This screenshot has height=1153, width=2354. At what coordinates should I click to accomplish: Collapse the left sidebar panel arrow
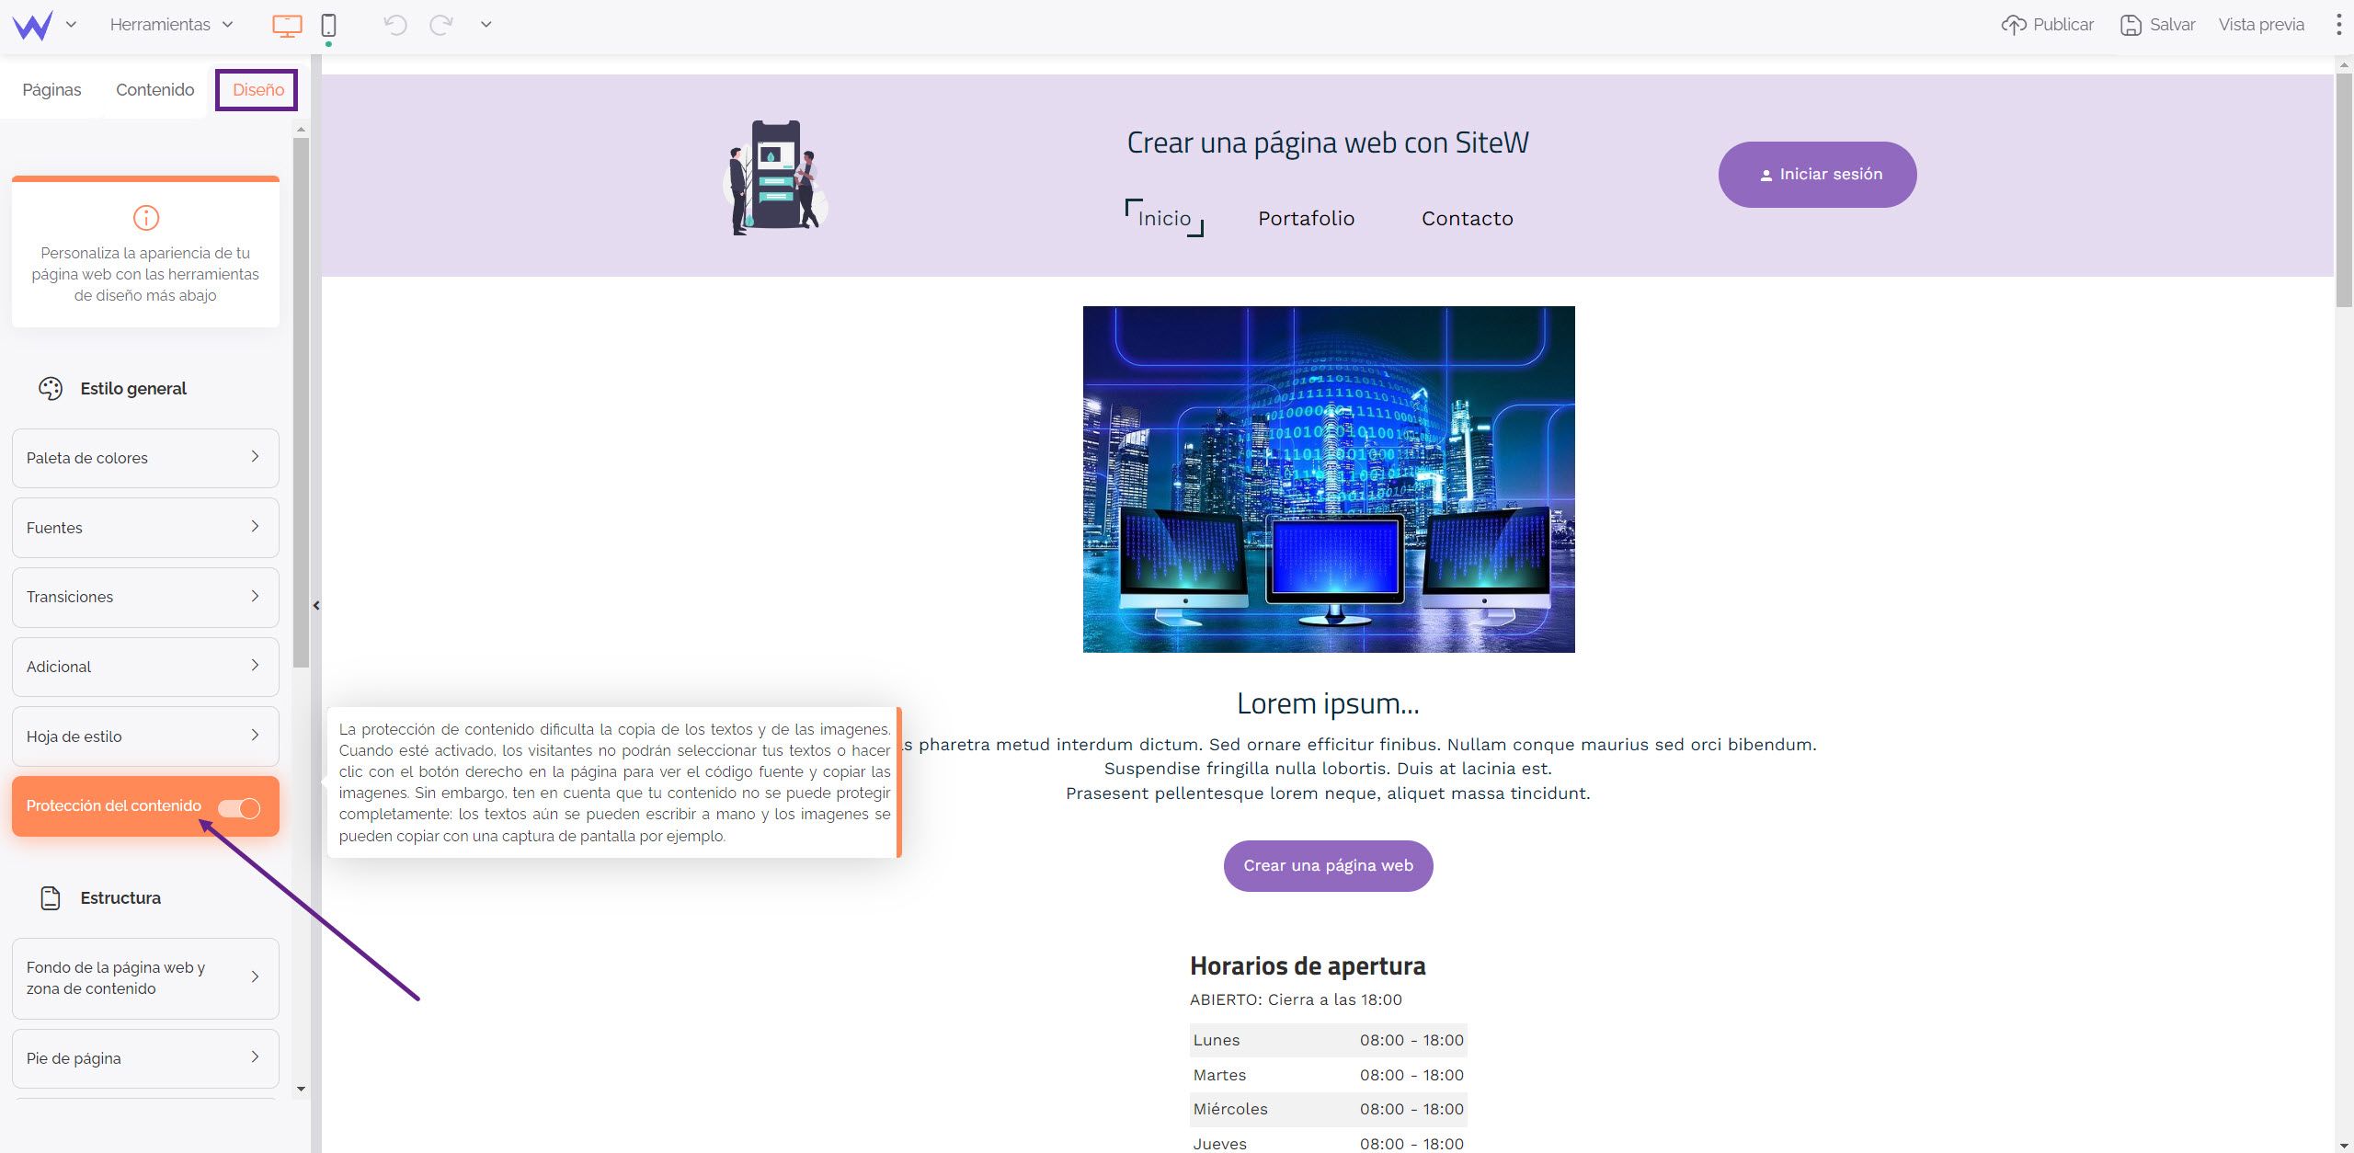316,605
